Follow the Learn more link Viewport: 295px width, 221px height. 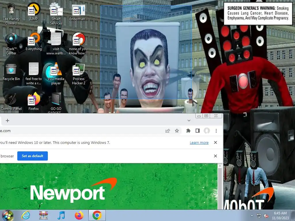[199, 143]
